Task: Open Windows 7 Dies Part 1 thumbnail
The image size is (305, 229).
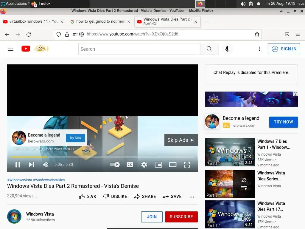Action: [230, 152]
